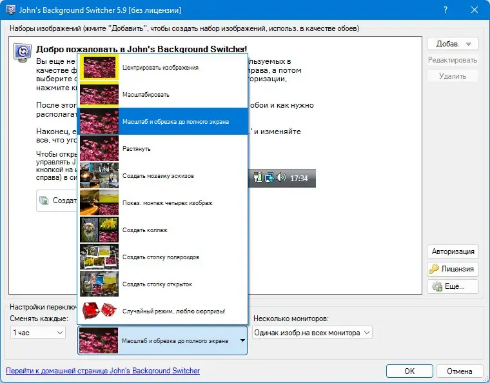
Task: Click the four-image montage preview icon
Action: 99,202
